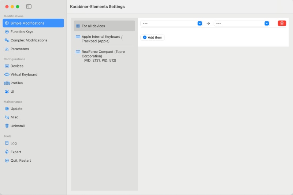Select Simple Modifications tab
The image size is (293, 195).
(x=27, y=23)
